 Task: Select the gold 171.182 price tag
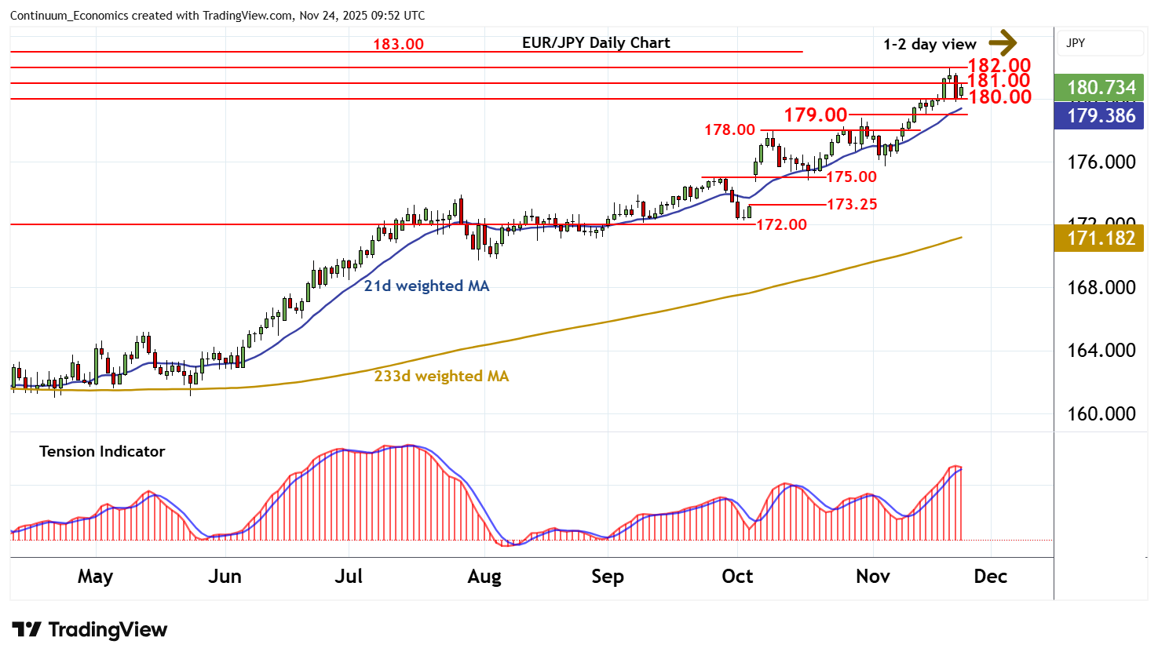[1100, 238]
